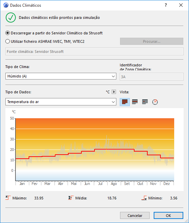Click the Máximo value 33.95
Viewport: 189px width, 223px height.
pos(39,198)
